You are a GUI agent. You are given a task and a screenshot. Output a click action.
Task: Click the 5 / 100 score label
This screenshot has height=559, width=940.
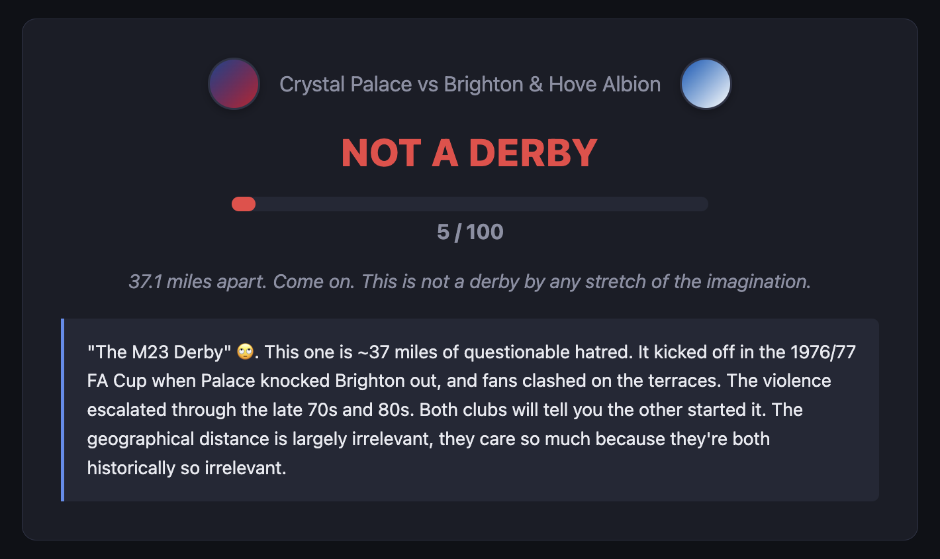pos(470,232)
